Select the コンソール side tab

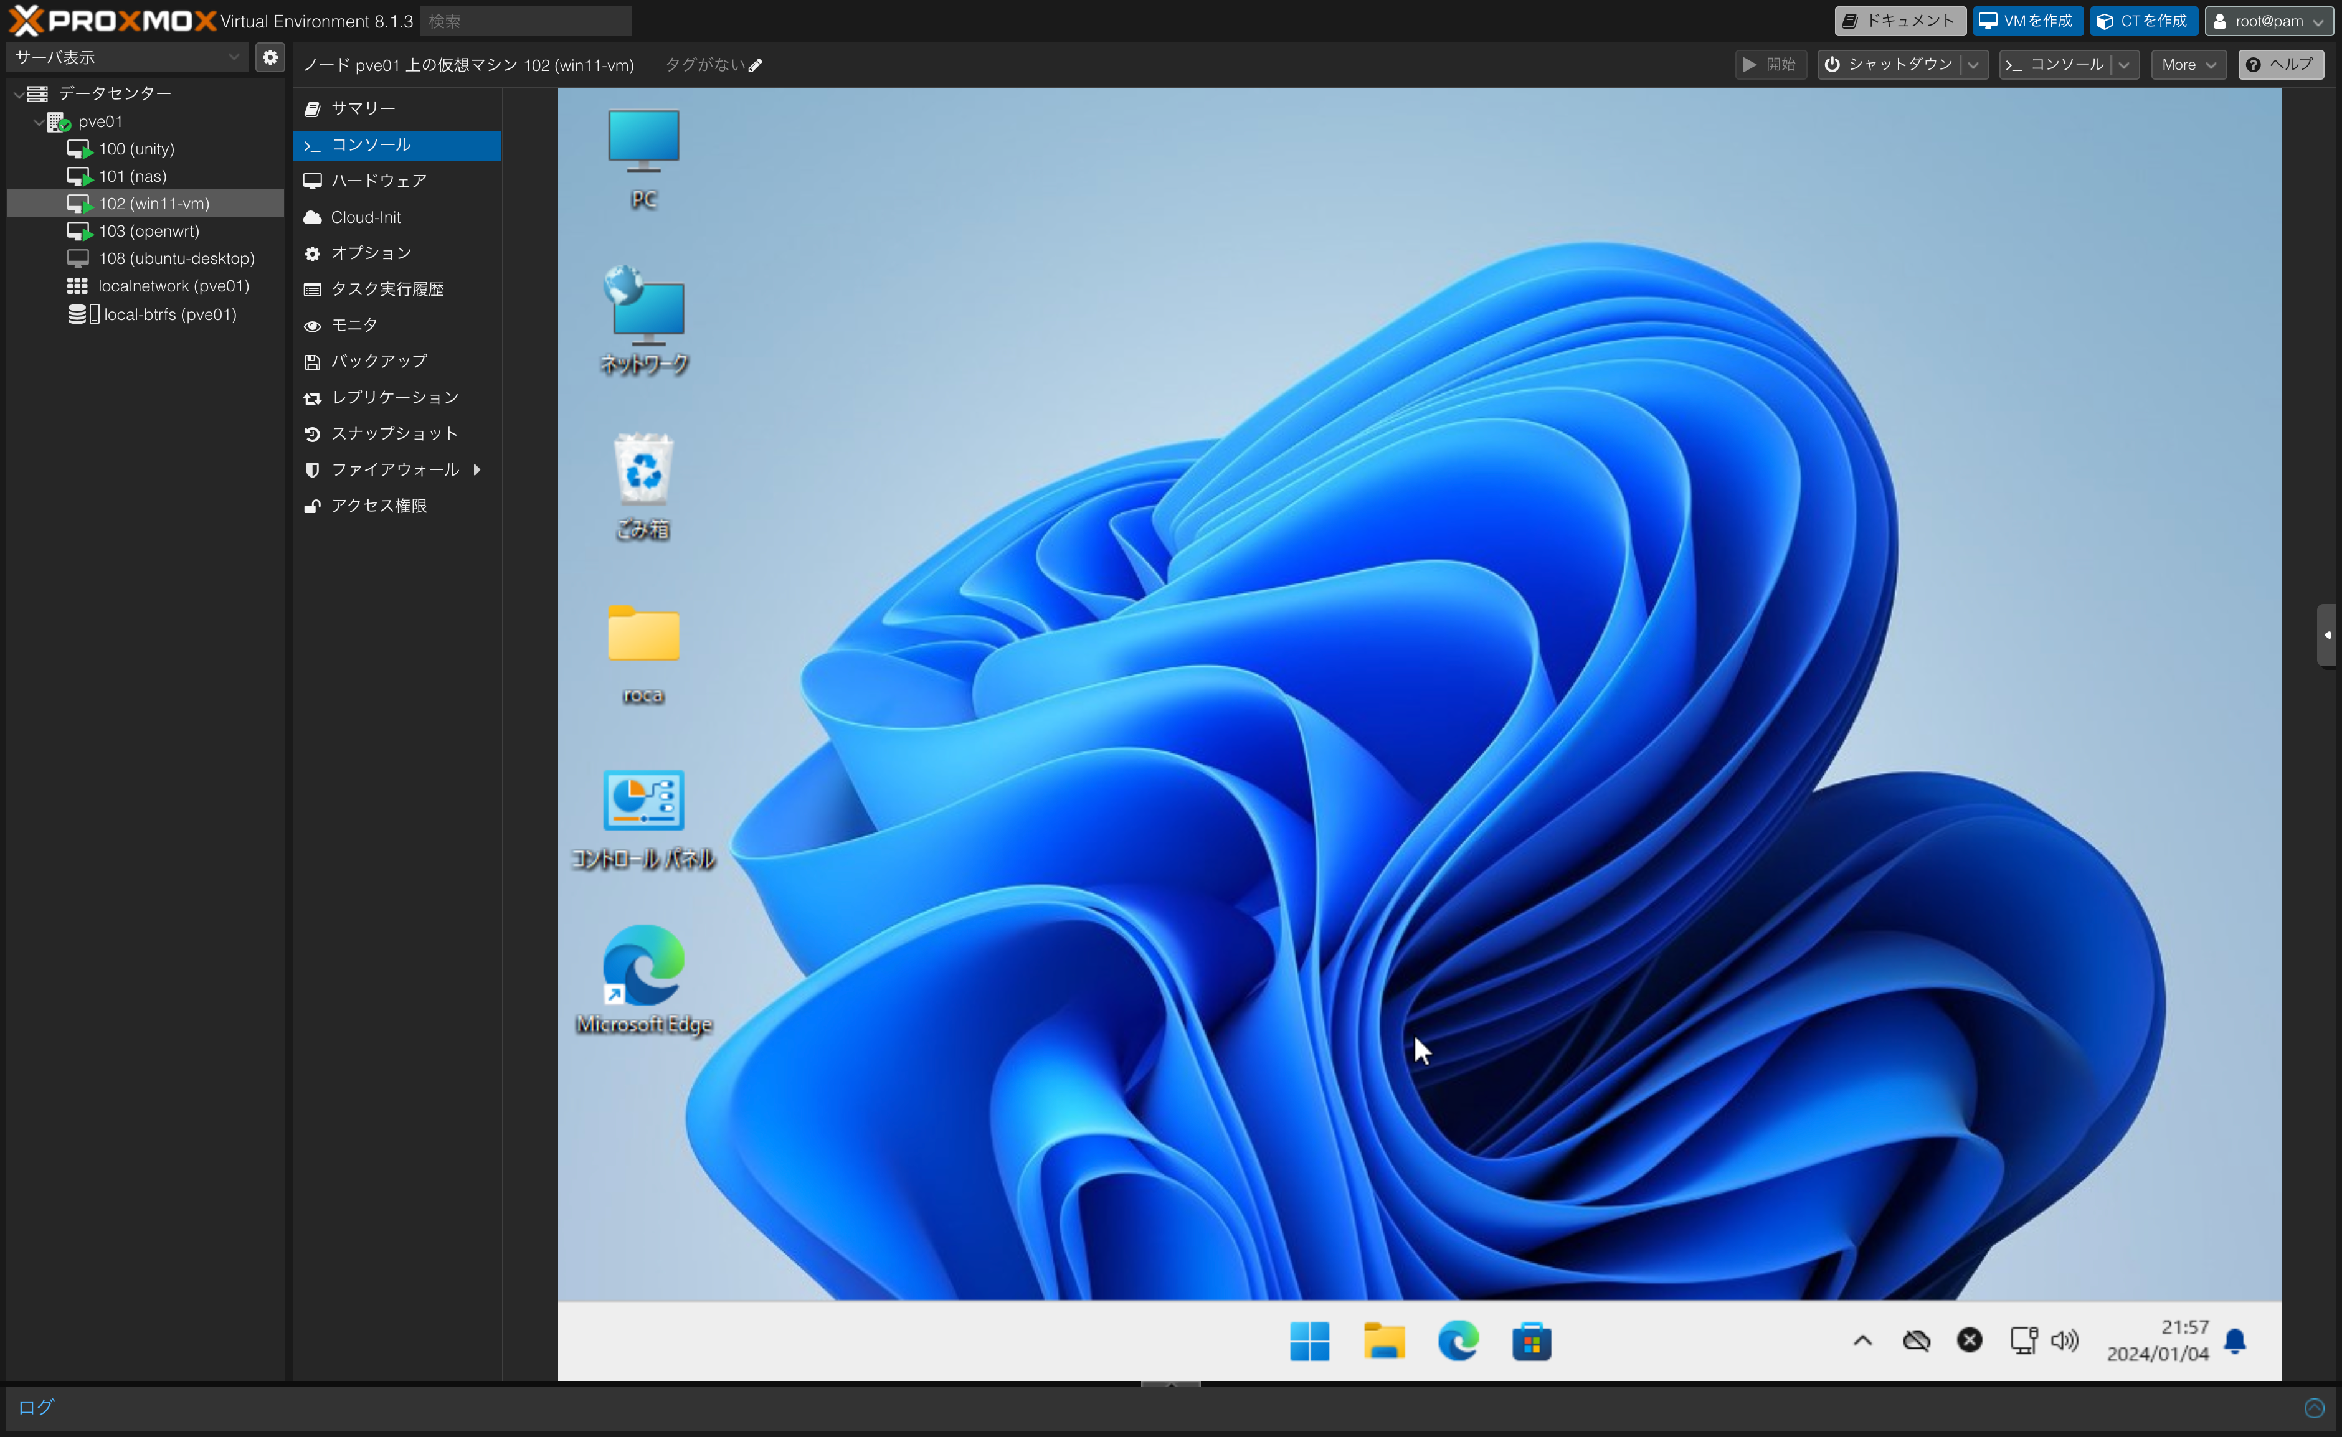(x=396, y=144)
